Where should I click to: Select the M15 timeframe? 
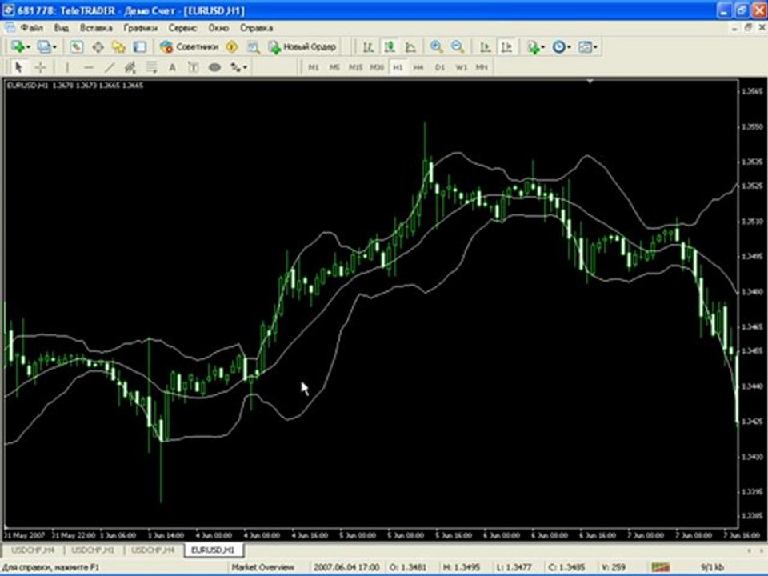click(355, 67)
